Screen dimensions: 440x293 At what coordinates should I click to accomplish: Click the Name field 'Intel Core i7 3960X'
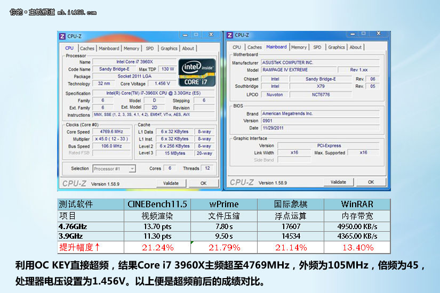tap(134, 62)
